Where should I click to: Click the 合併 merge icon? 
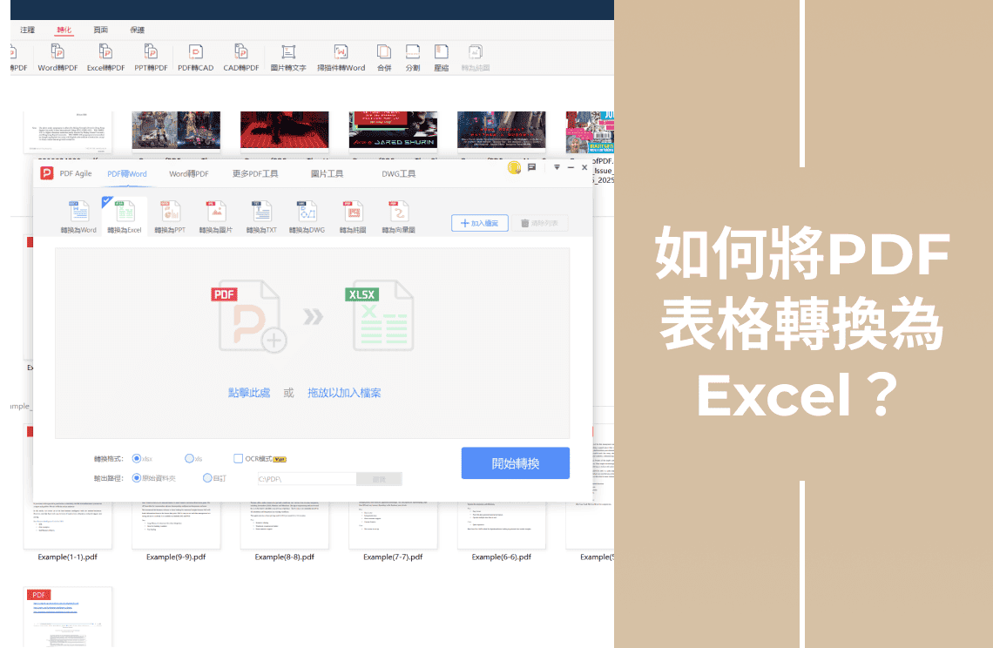tap(384, 58)
